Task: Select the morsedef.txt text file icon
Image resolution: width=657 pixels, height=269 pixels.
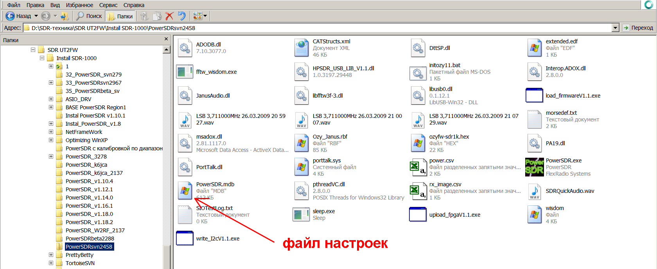Action: (535, 119)
